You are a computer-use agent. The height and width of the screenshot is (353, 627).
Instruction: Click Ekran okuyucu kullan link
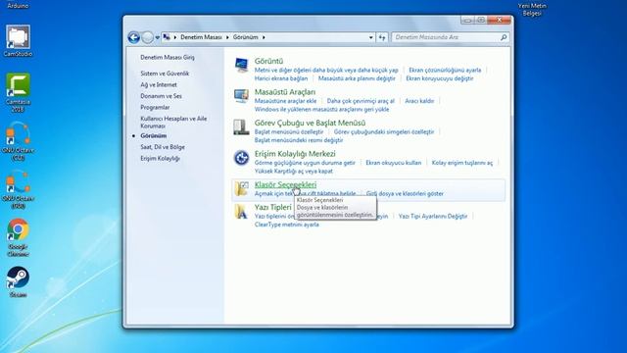pyautogui.click(x=394, y=163)
